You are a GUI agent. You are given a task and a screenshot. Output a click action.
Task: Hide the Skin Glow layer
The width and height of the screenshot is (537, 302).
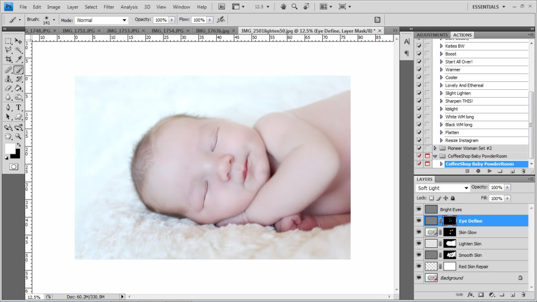419,232
